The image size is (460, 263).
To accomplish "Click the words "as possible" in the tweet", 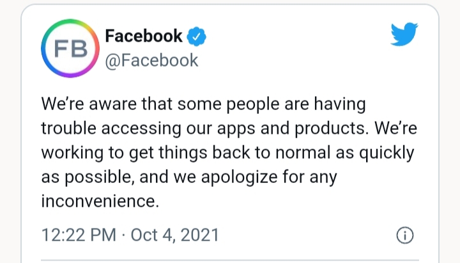I will pos(88,176).
